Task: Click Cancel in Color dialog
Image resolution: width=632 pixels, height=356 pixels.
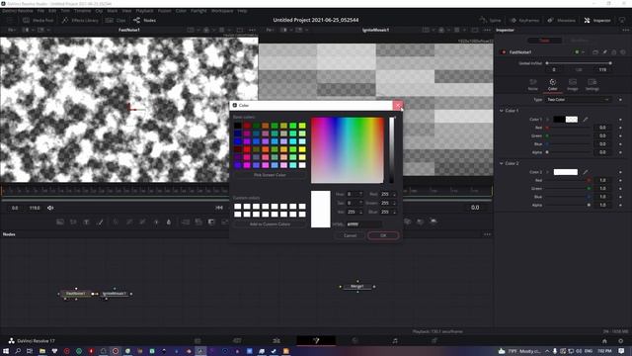Action: click(x=350, y=235)
